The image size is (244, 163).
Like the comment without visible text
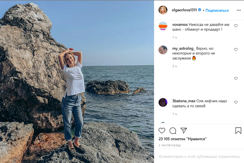236,79
